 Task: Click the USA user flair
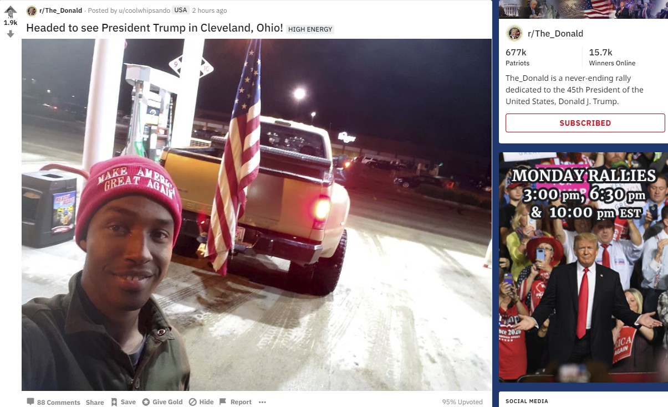(x=180, y=11)
